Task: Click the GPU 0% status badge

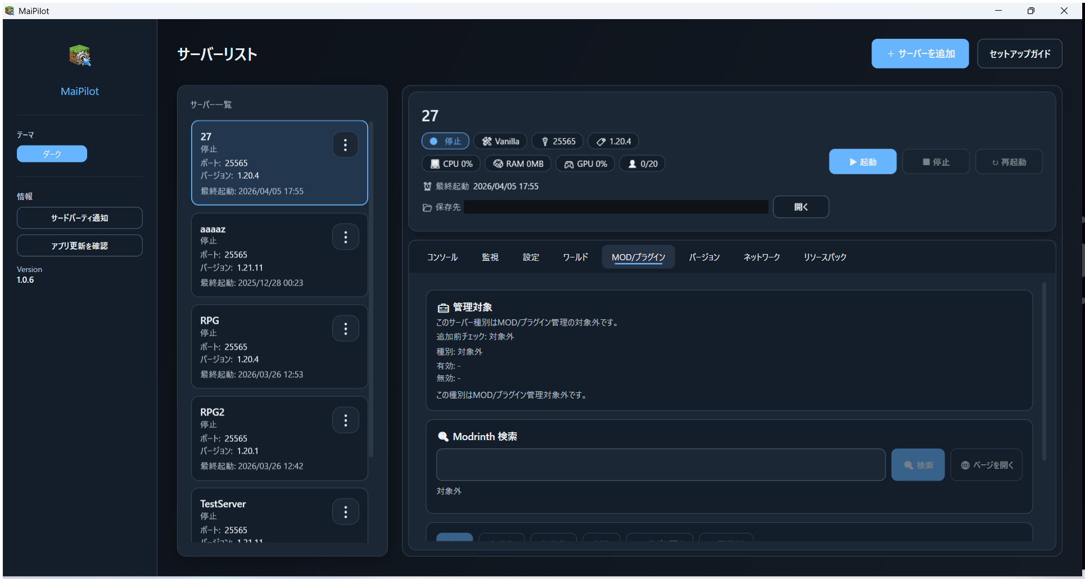Action: click(x=585, y=164)
